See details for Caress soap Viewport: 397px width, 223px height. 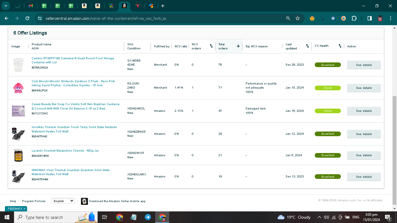tap(364, 111)
